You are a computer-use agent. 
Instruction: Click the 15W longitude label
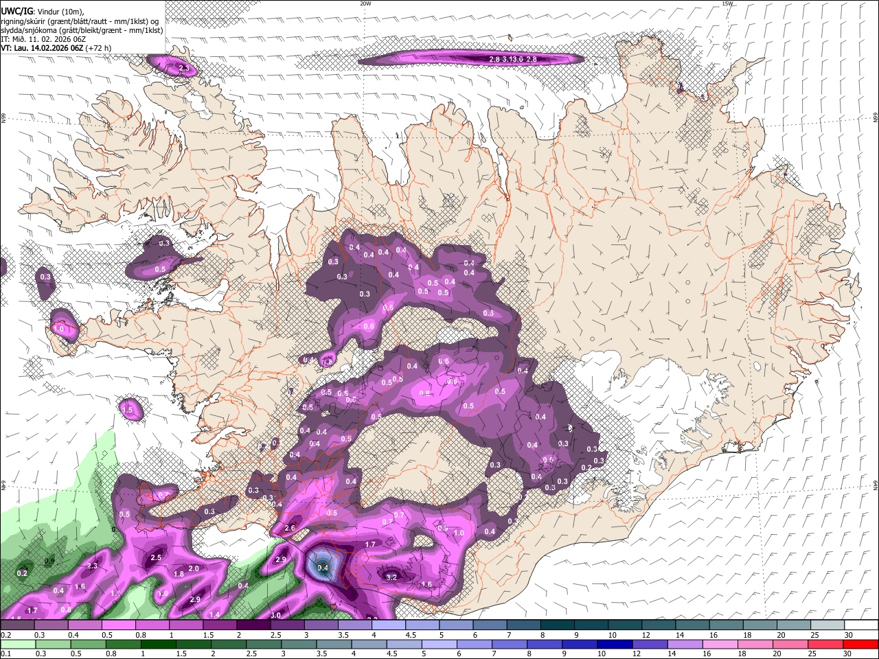727,3
